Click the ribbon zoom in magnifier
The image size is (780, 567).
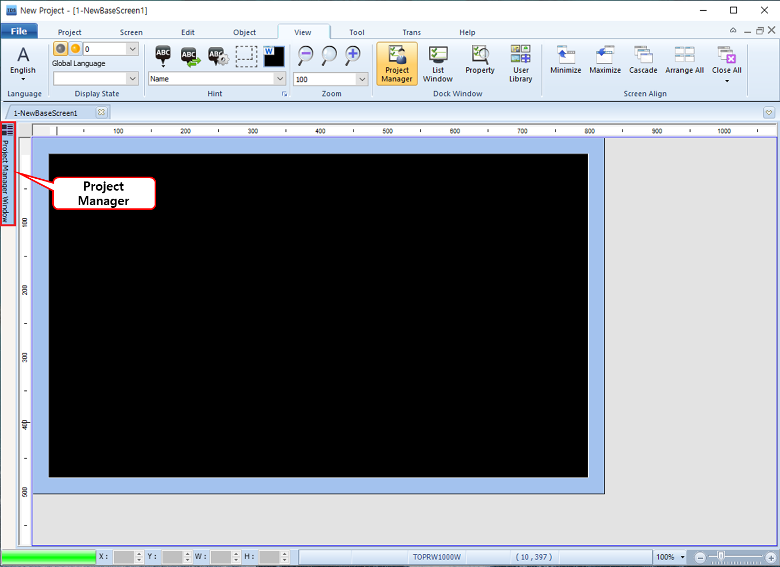point(353,55)
